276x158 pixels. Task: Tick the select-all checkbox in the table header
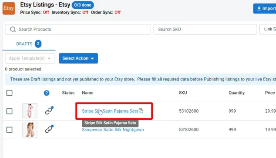click(9, 93)
